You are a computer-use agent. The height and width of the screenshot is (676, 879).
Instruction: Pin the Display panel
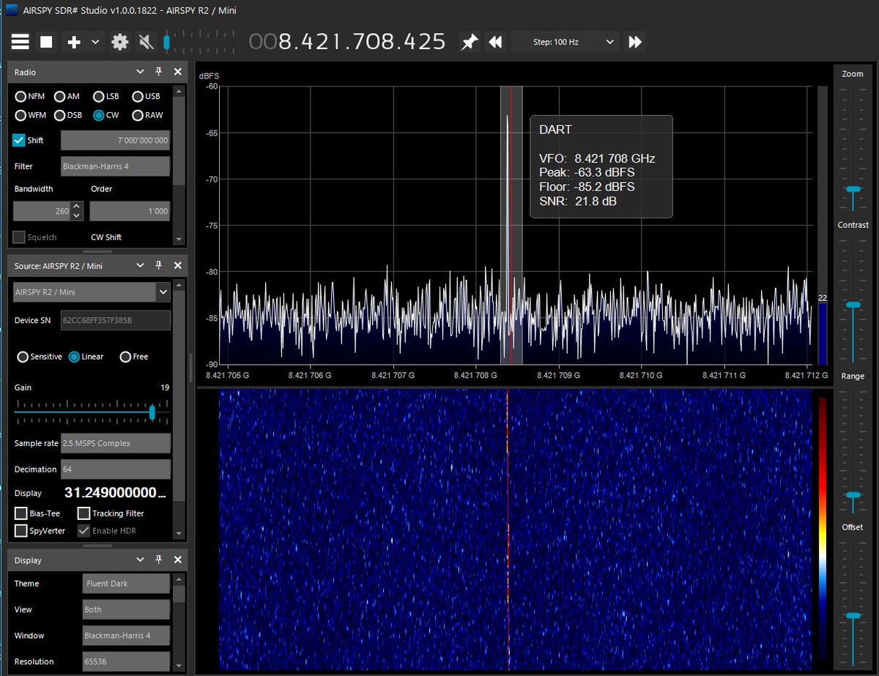[159, 560]
